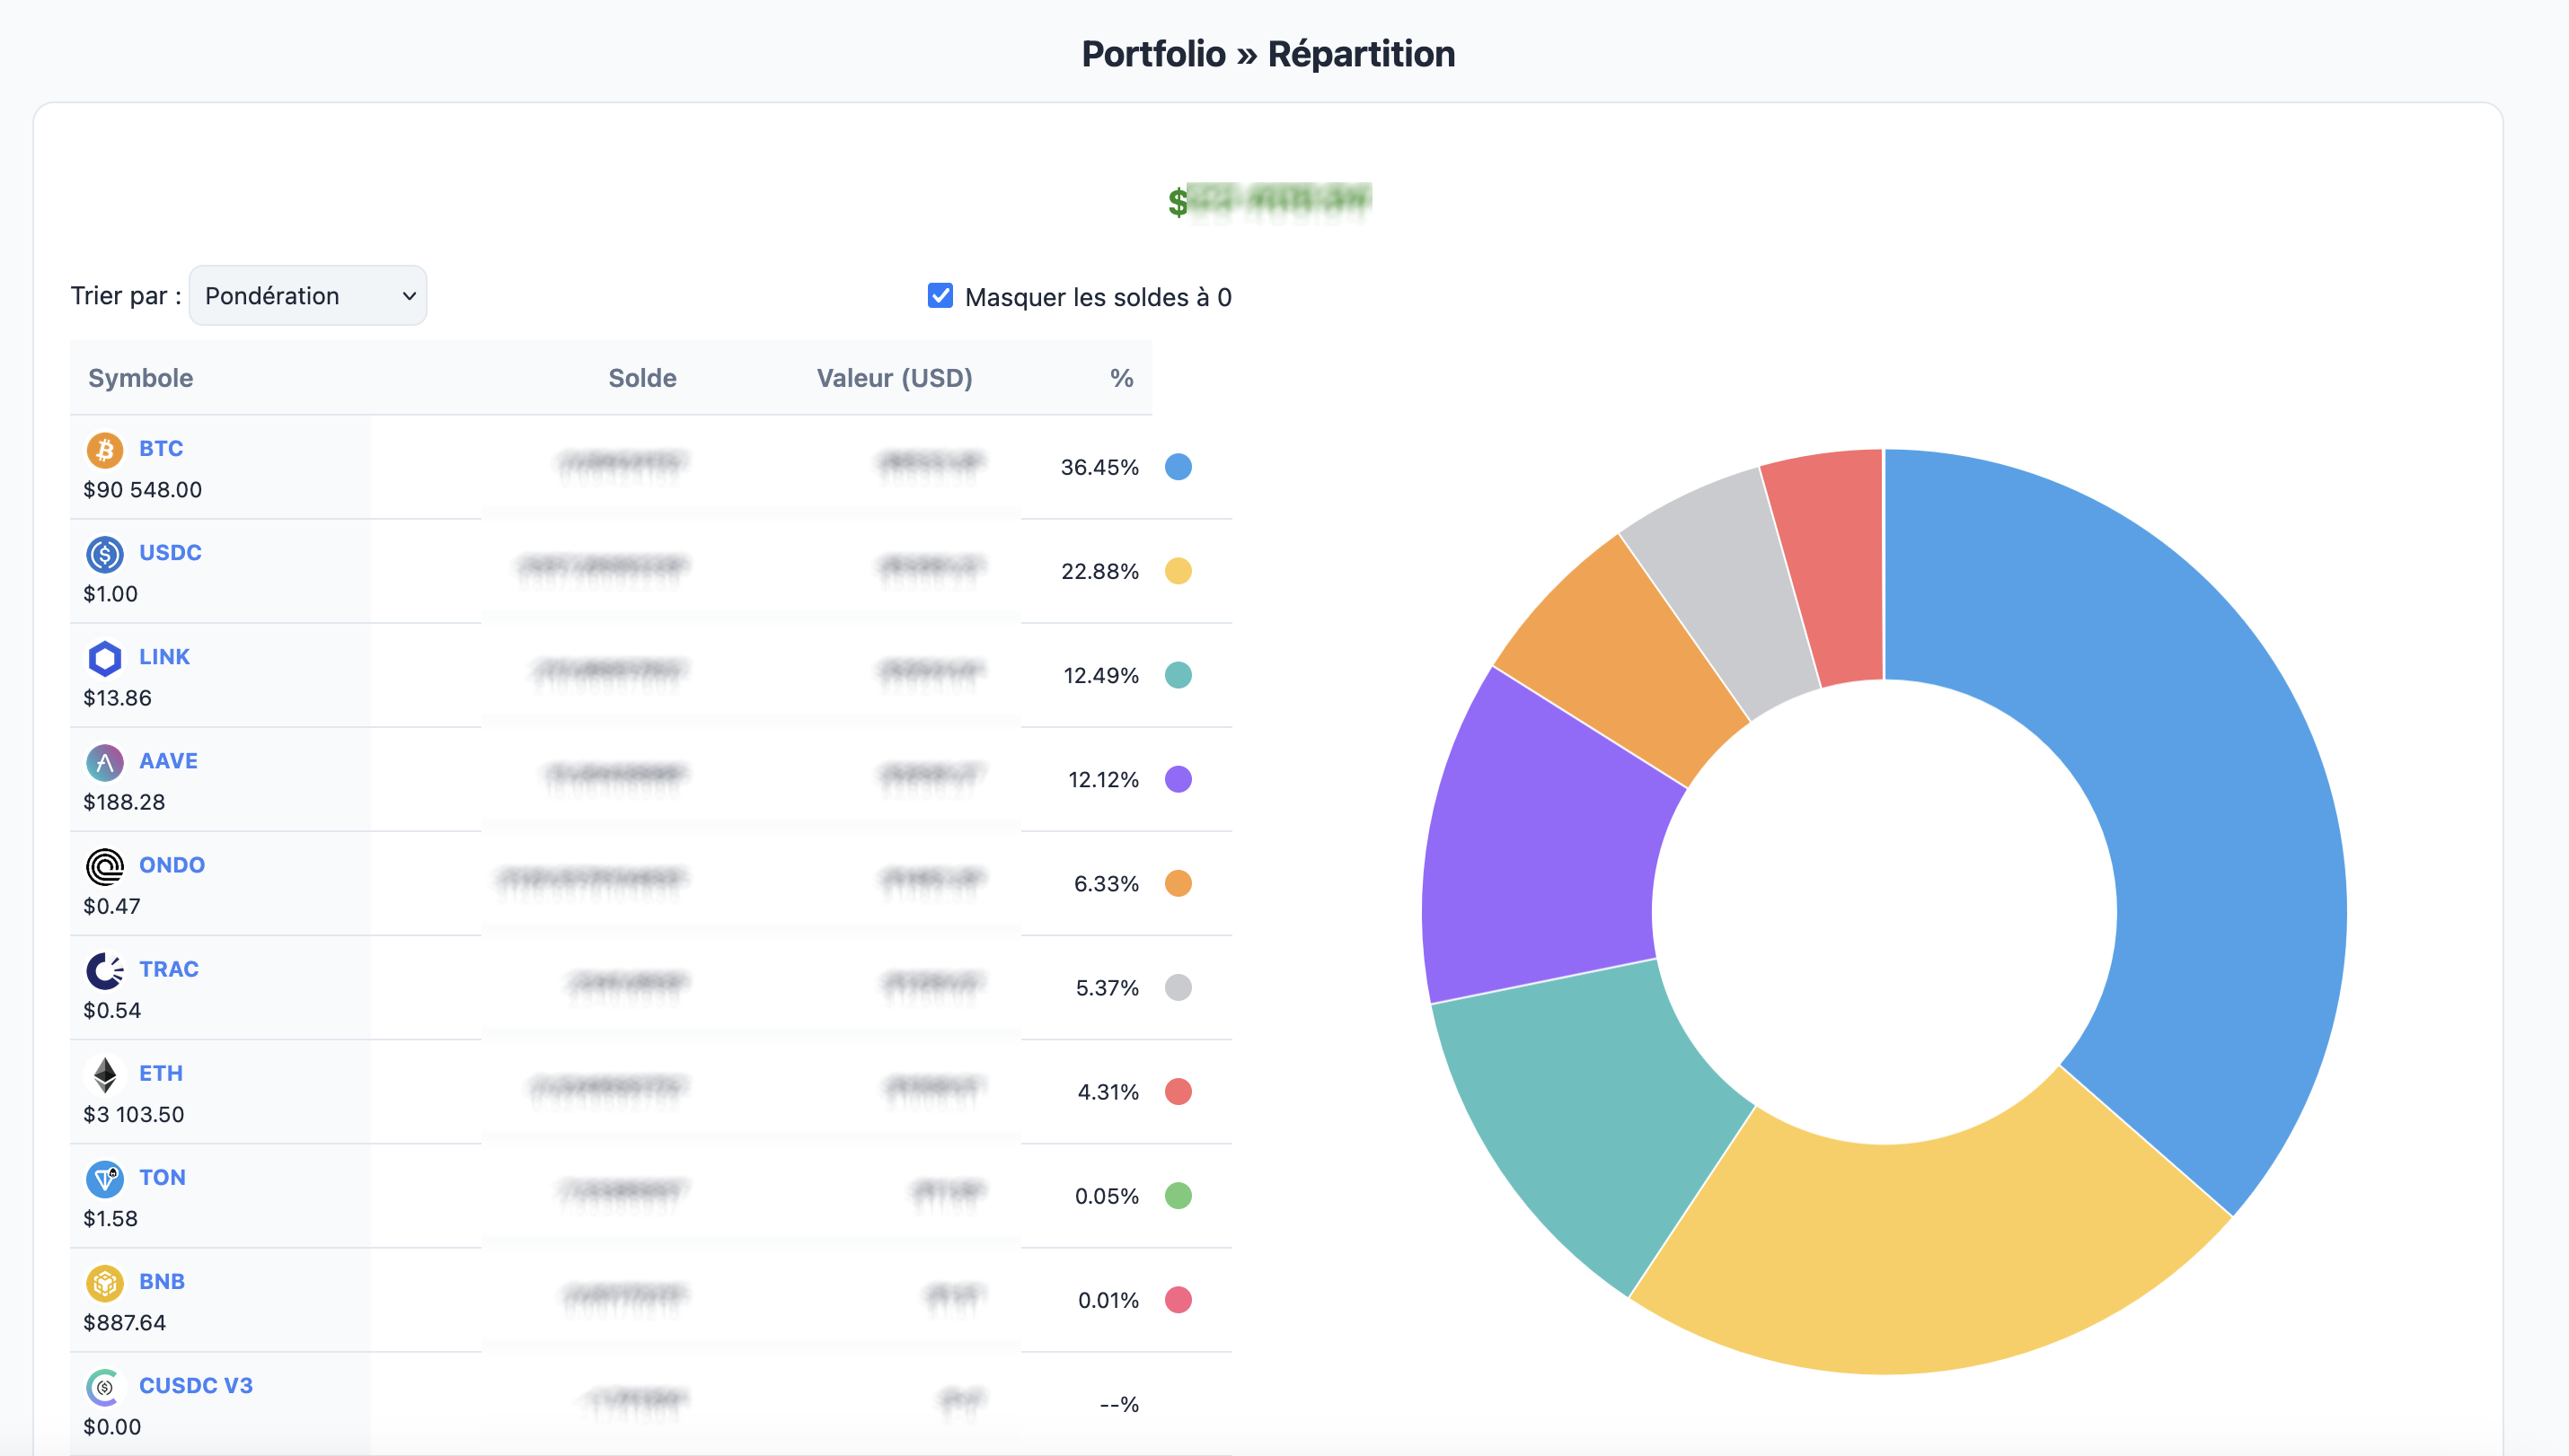
Task: Click the LINK Chainlink hexagon icon
Action: (105, 658)
